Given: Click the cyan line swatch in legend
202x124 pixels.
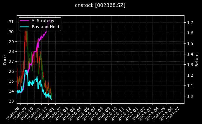Looking at the screenshot, I should pyautogui.click(x=25, y=27).
